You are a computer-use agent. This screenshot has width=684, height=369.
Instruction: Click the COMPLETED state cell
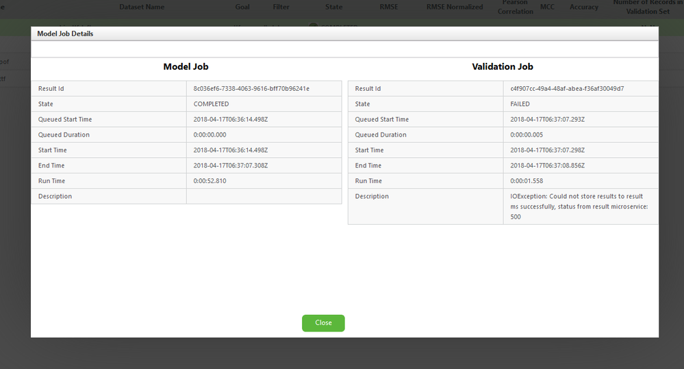pyautogui.click(x=211, y=104)
